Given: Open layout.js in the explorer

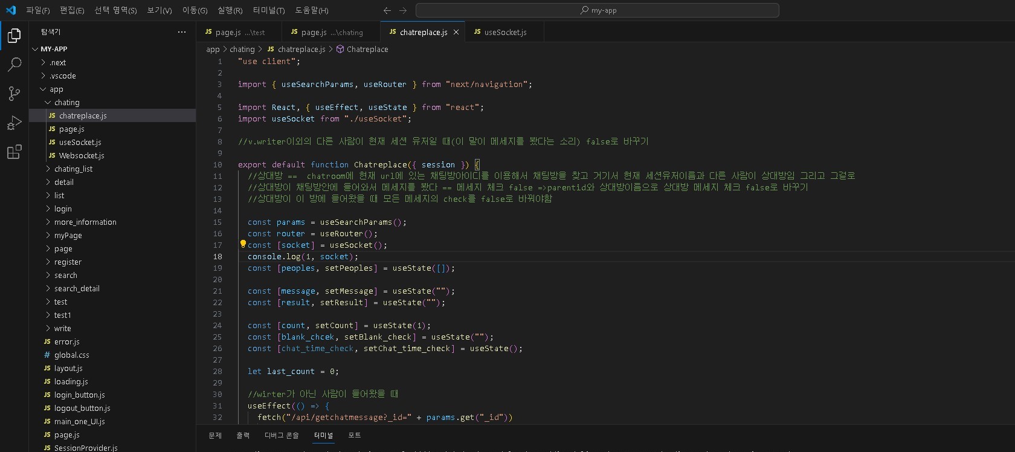Looking at the screenshot, I should (x=112, y=368).
